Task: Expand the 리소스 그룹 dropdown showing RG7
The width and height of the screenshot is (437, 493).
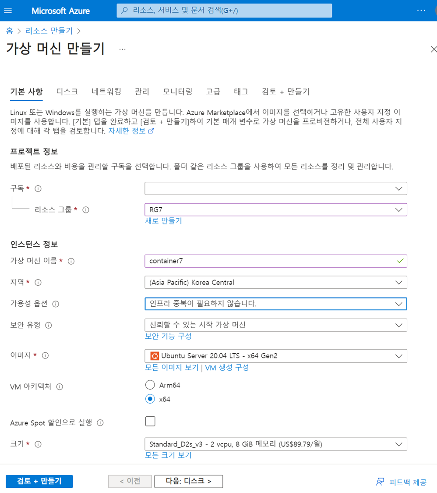Action: [276, 210]
